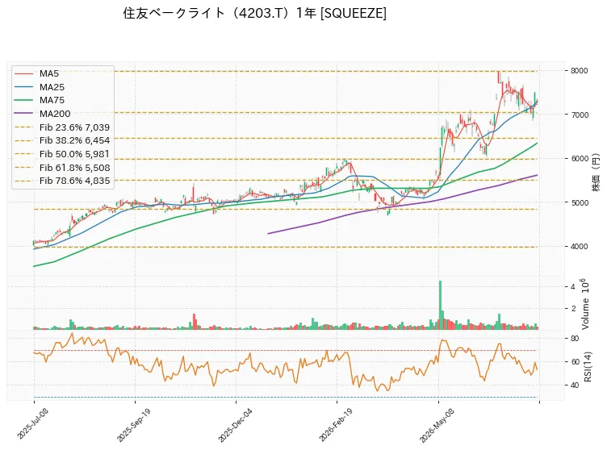Click the Fib 50.0% 5,981 legend entry
The height and width of the screenshot is (450, 607).
pyautogui.click(x=62, y=154)
